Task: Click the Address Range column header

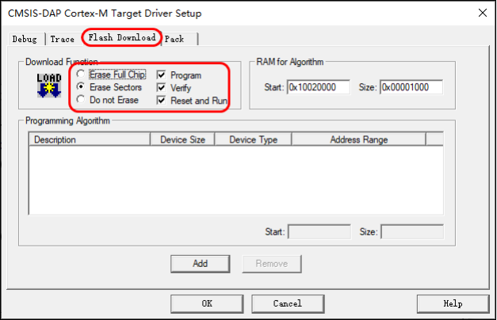Action: click(359, 139)
